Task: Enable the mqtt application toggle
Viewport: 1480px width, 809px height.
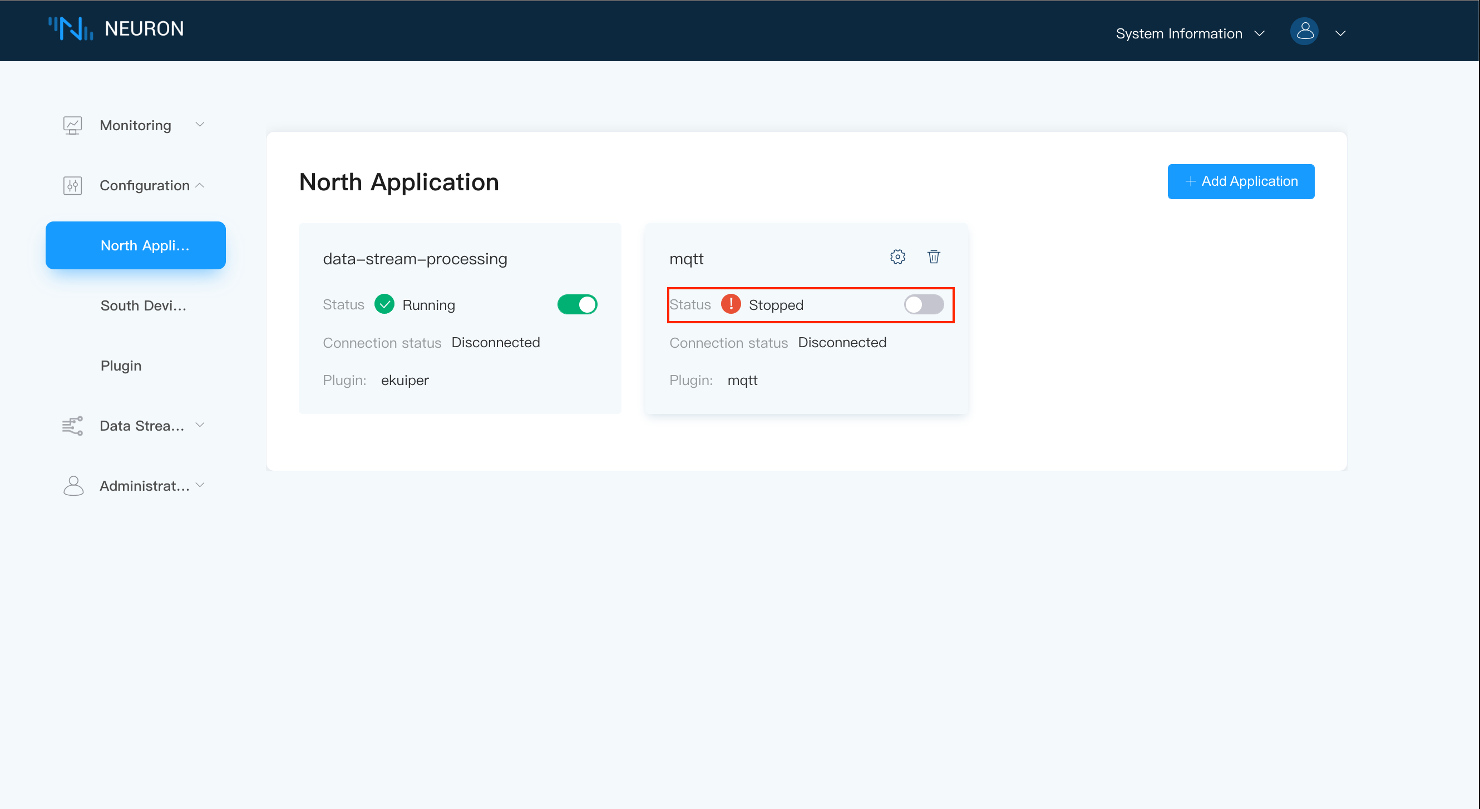Action: (x=924, y=304)
